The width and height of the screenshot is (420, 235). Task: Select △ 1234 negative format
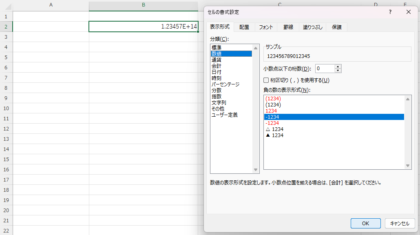(334, 129)
